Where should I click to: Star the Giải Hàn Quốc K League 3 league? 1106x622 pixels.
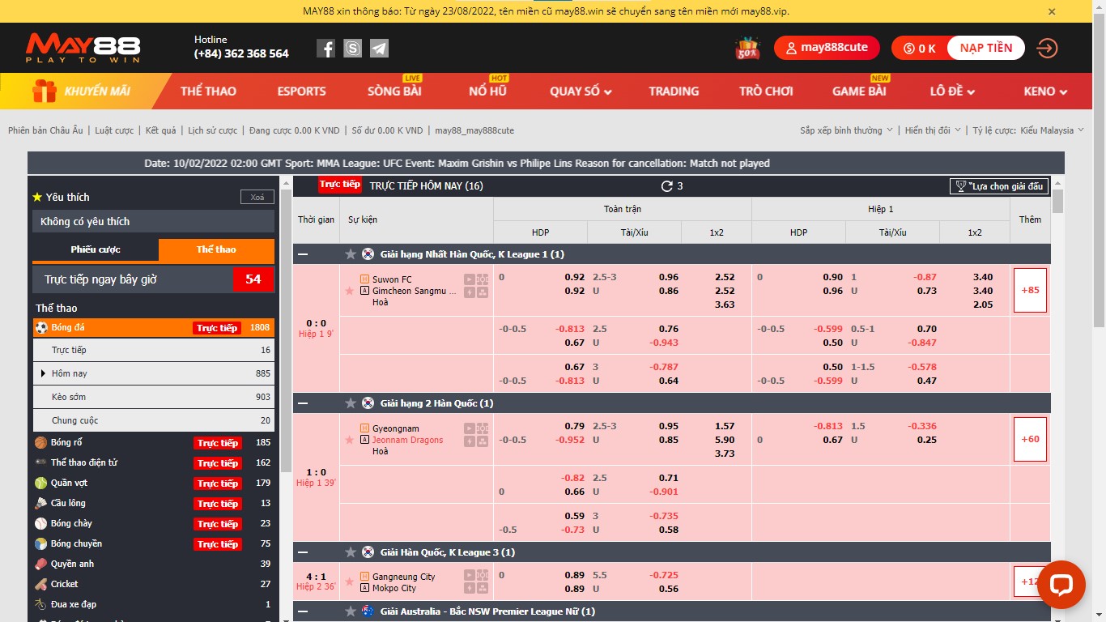click(x=351, y=552)
